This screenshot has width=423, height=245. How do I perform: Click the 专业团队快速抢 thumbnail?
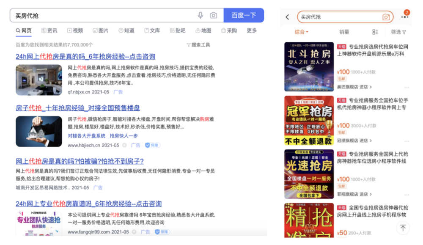point(39,224)
